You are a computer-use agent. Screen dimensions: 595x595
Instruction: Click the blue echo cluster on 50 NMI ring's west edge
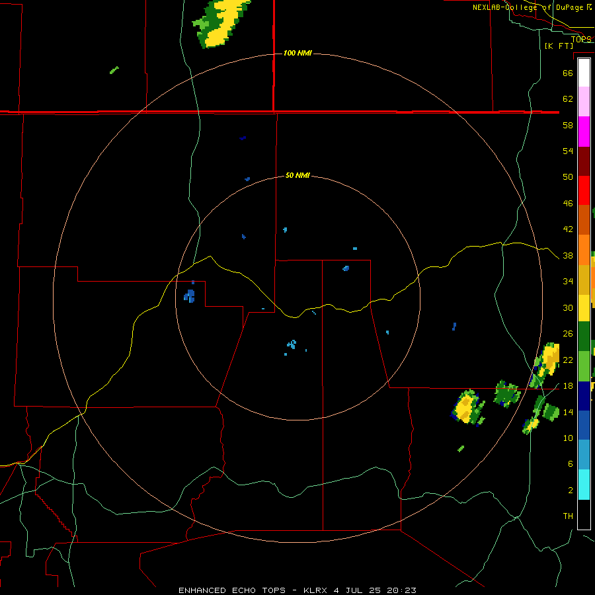point(189,296)
